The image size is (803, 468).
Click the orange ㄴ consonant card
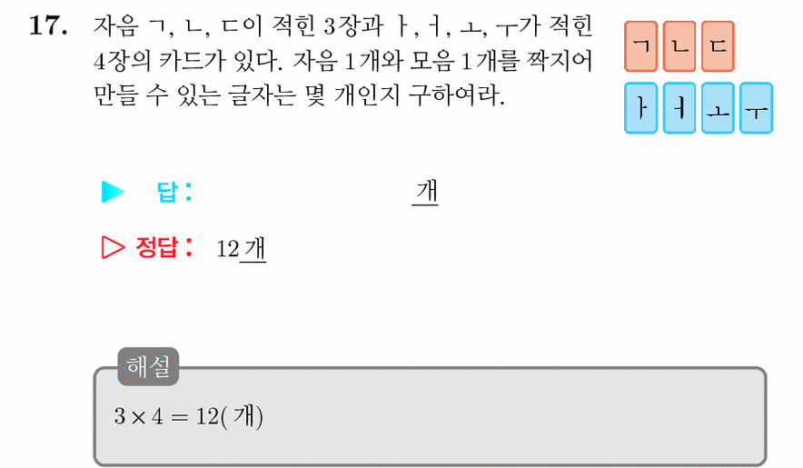[679, 46]
